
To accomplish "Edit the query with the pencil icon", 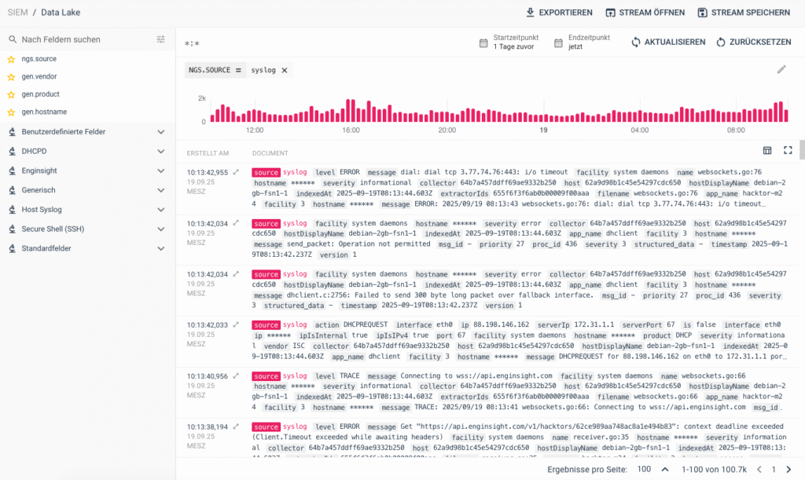I will 781,69.
